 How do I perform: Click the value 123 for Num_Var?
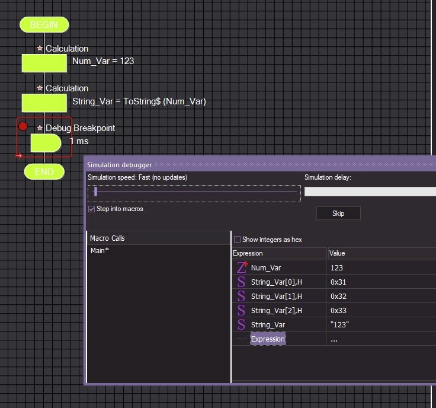[336, 267]
